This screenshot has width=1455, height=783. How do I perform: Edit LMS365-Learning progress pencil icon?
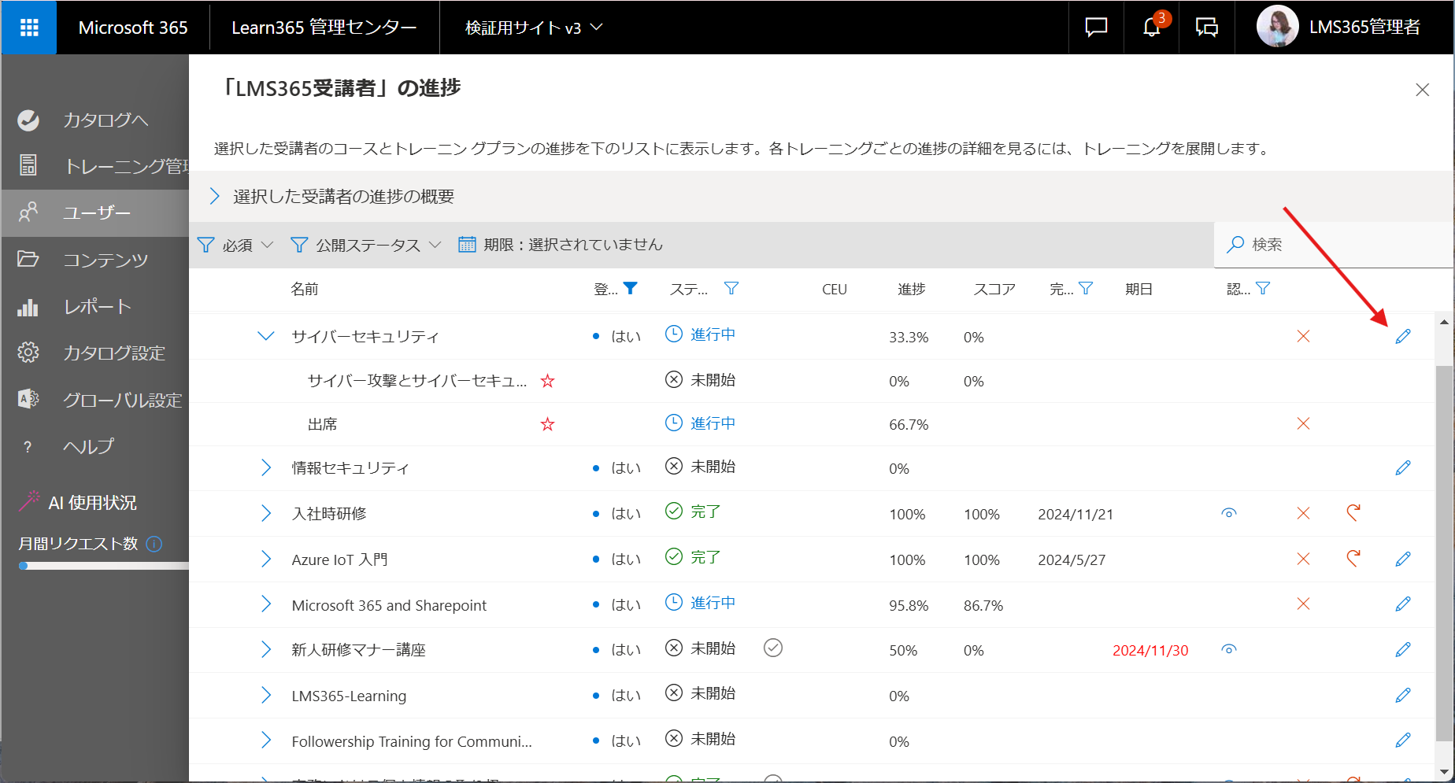tap(1403, 696)
